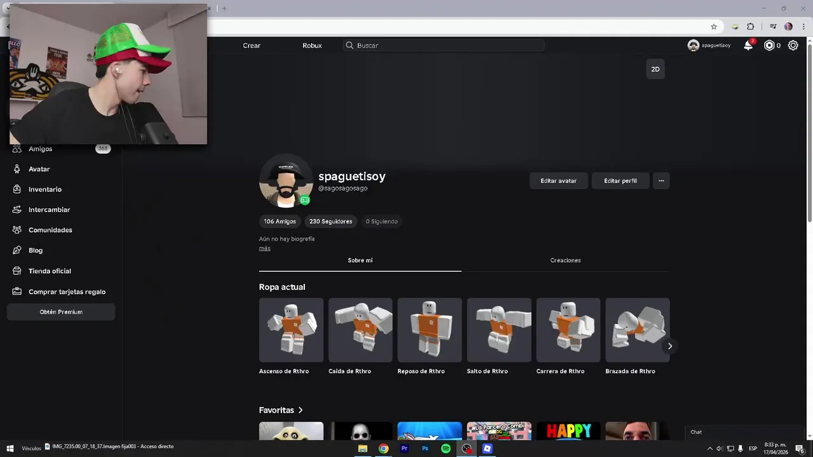813x457 pixels.
Task: Click the taskbar clock showing 8:33 p. m.
Action: point(776,448)
